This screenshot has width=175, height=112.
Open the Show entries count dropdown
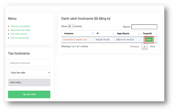71,26
